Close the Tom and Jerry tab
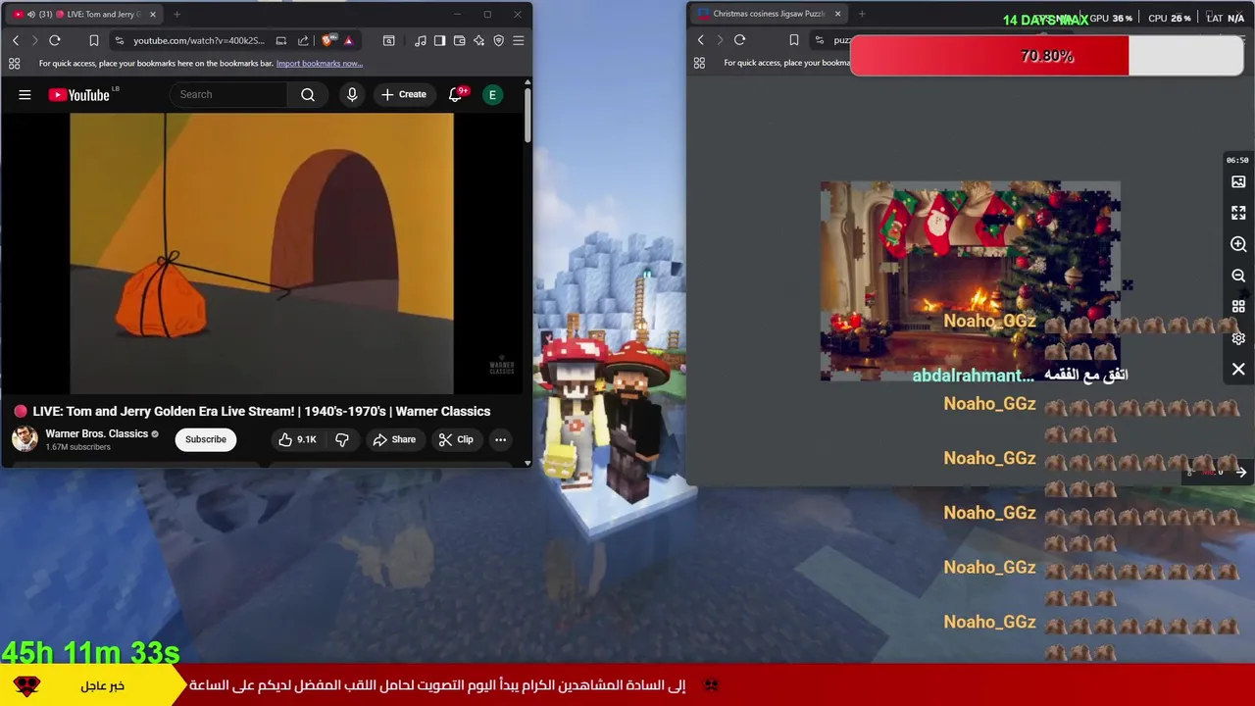 click(152, 14)
